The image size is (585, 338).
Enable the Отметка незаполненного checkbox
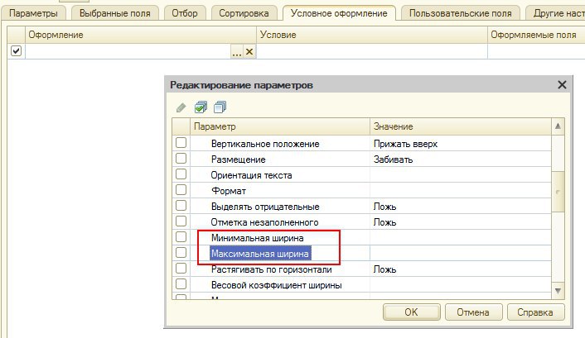pyautogui.click(x=181, y=221)
